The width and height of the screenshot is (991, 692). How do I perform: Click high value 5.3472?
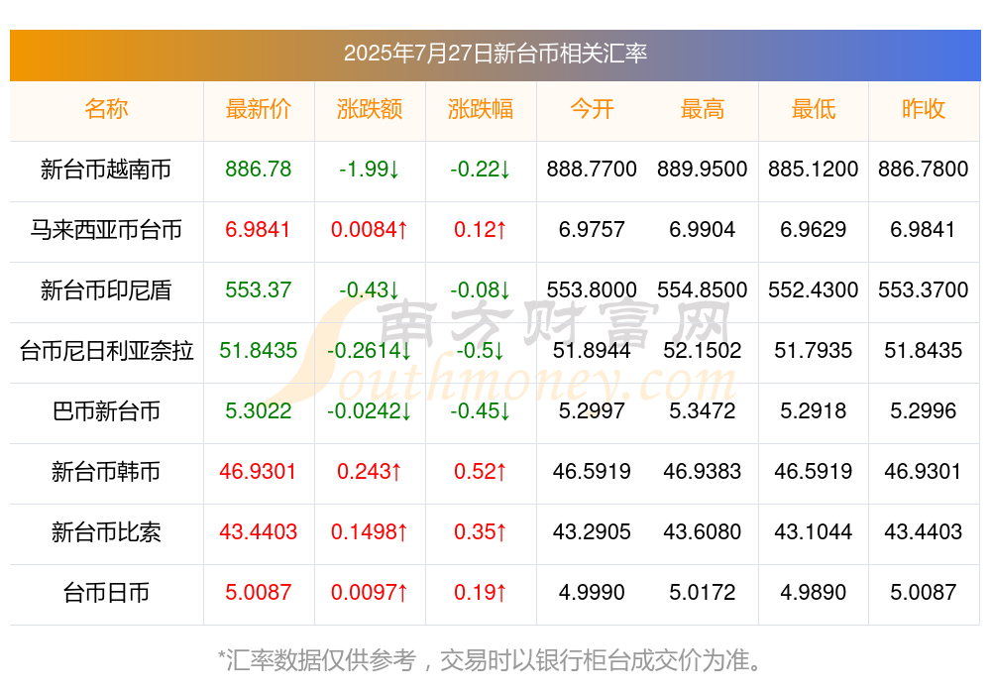click(703, 411)
